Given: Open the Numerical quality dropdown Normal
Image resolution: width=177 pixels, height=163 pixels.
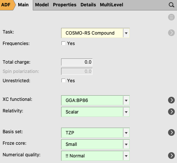Looking at the screenshot, I should (x=95, y=156).
